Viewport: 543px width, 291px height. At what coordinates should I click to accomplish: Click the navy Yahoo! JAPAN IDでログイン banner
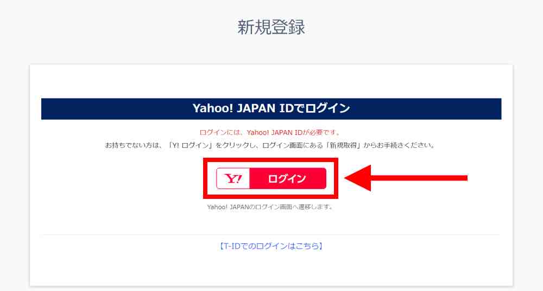click(x=271, y=109)
